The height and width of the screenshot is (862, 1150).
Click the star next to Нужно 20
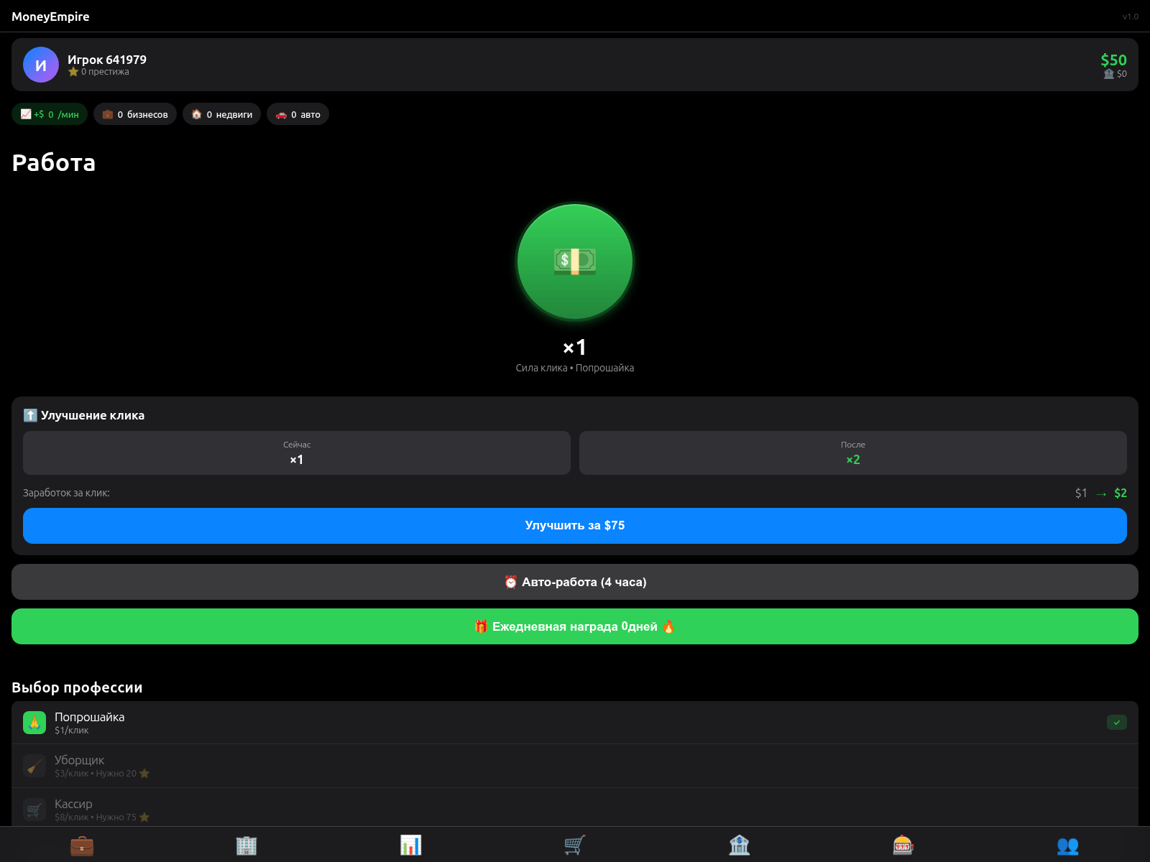click(x=144, y=774)
